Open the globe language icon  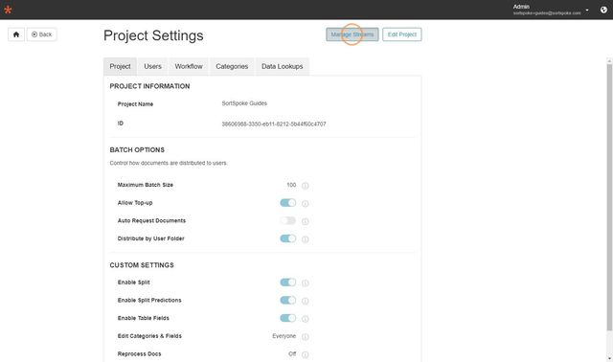(603, 10)
